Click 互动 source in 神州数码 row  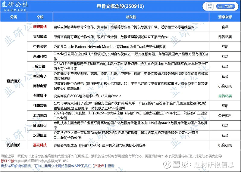(x=225, y=106)
